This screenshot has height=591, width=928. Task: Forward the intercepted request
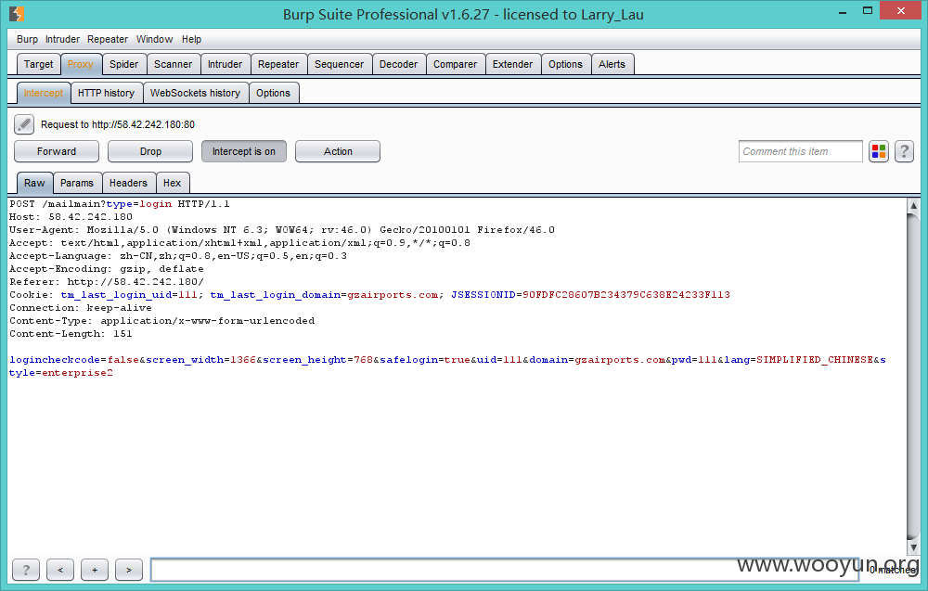(57, 151)
